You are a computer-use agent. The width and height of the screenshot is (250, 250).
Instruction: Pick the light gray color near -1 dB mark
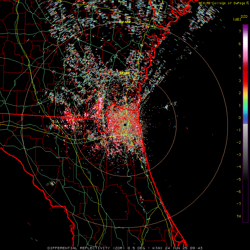click(x=245, y=129)
